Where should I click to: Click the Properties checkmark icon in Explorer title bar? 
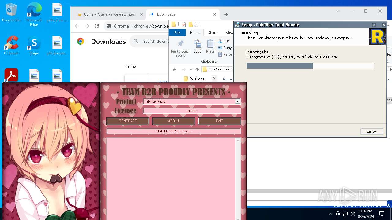point(184,24)
